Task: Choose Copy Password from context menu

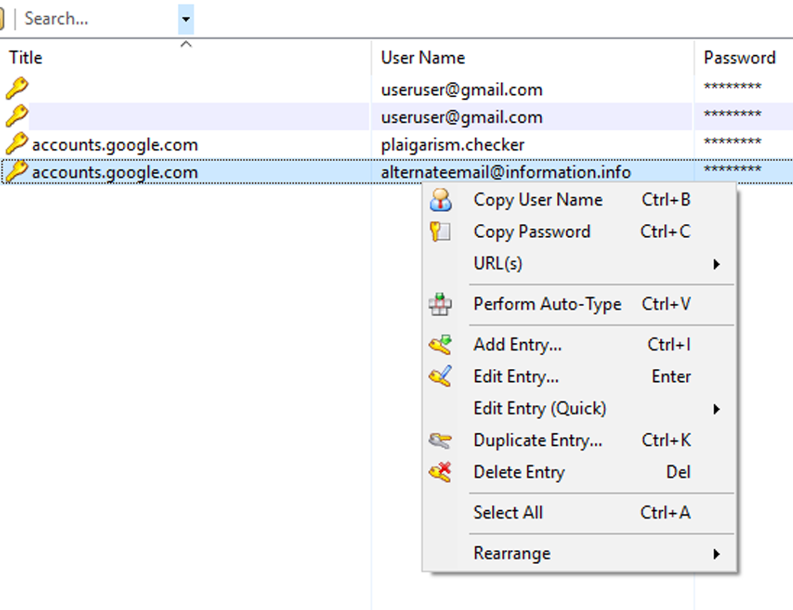Action: 580,232
